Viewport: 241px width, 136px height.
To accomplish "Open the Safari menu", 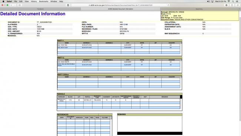I will [x=9, y=1].
